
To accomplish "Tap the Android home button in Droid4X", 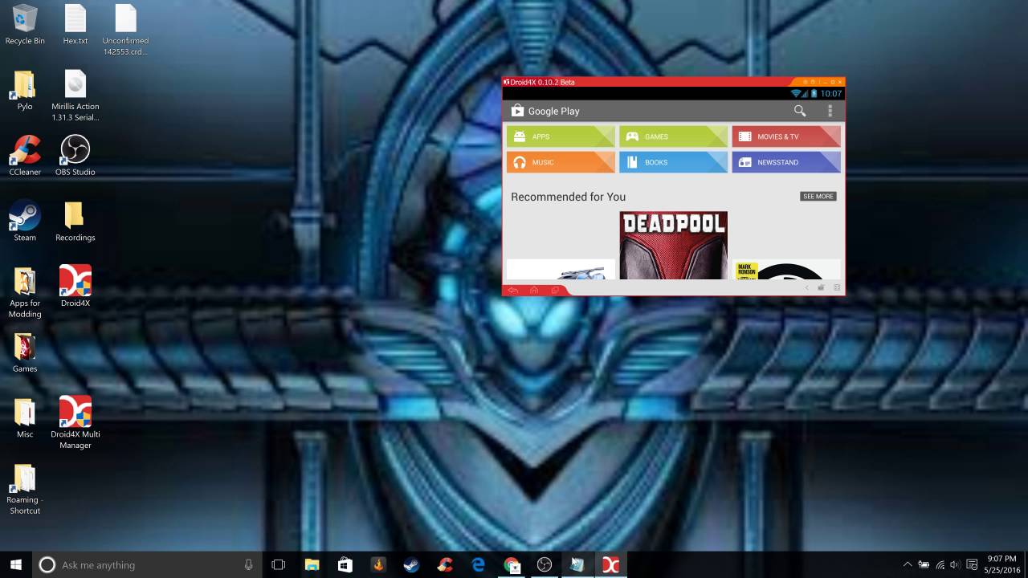I will click(x=534, y=290).
